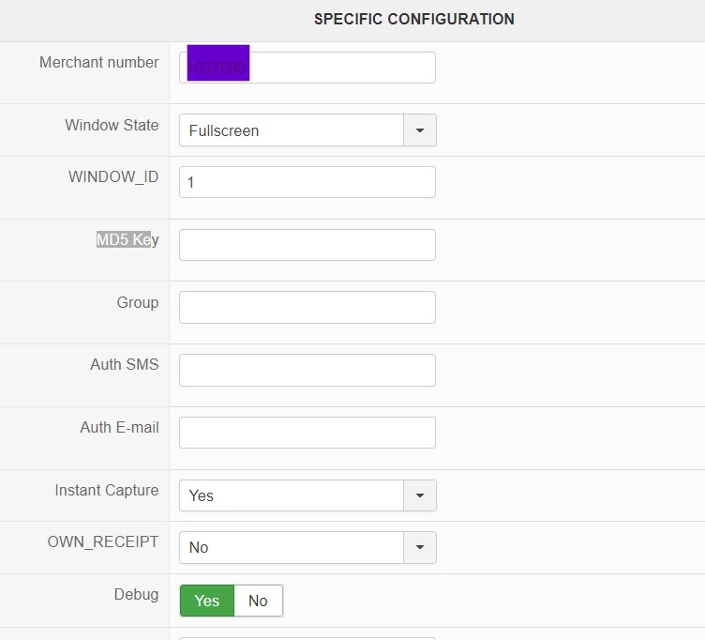Click the Auth SMS label
Screen dimensions: 705x640
(124, 364)
